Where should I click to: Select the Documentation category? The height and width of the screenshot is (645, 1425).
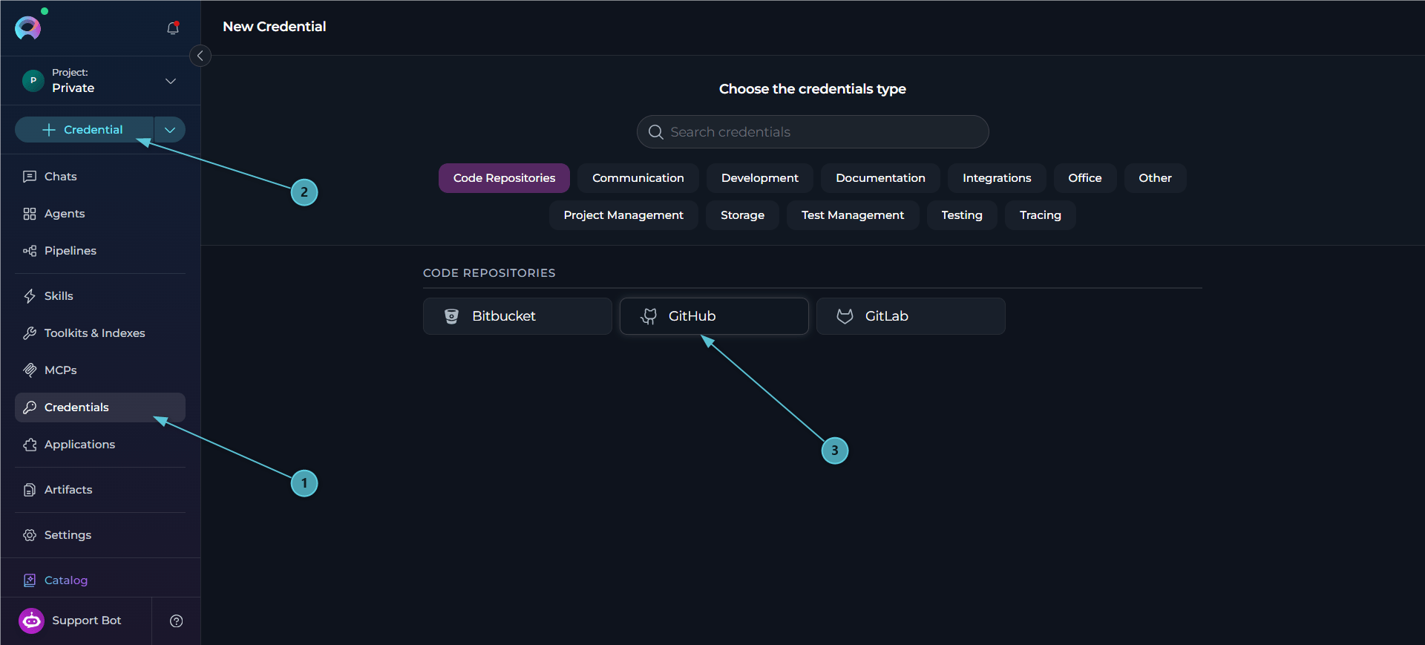880,178
